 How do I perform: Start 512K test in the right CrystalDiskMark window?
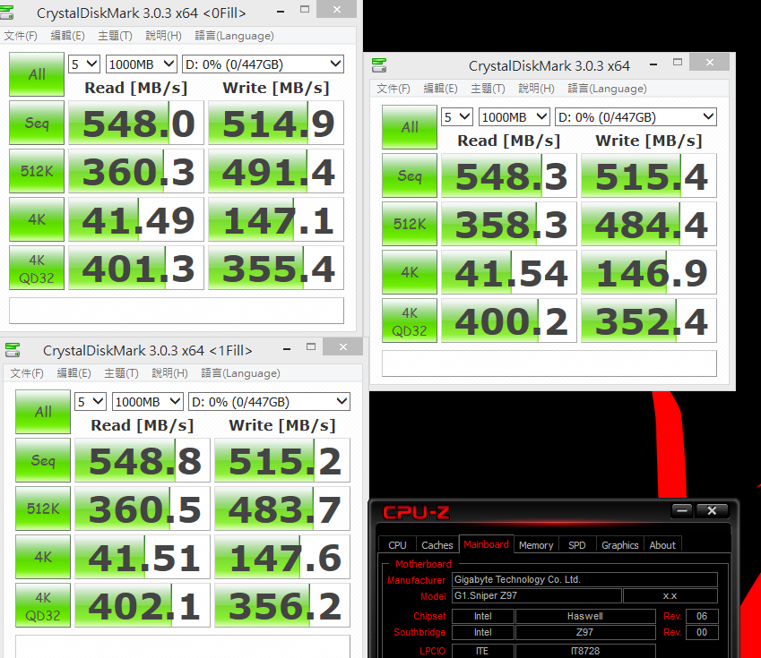(409, 224)
